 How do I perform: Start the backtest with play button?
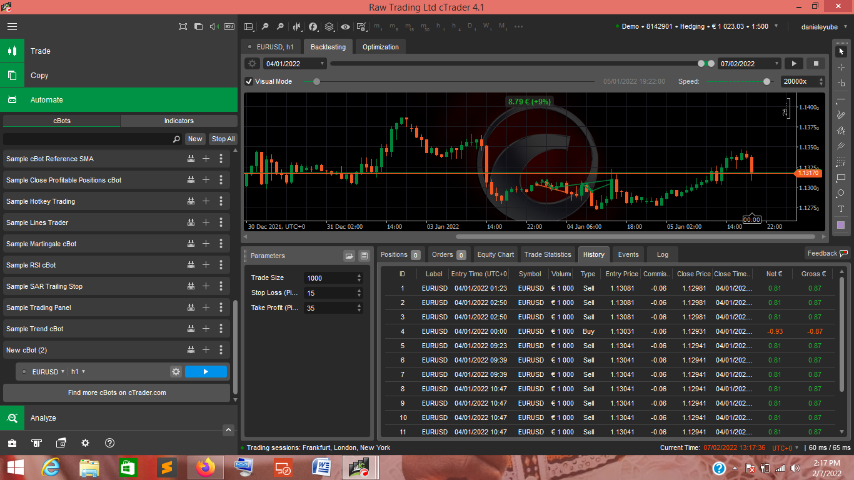pos(794,64)
